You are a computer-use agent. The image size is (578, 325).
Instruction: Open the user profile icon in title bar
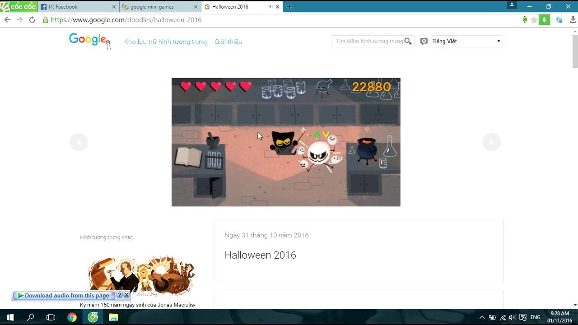[x=512, y=5]
